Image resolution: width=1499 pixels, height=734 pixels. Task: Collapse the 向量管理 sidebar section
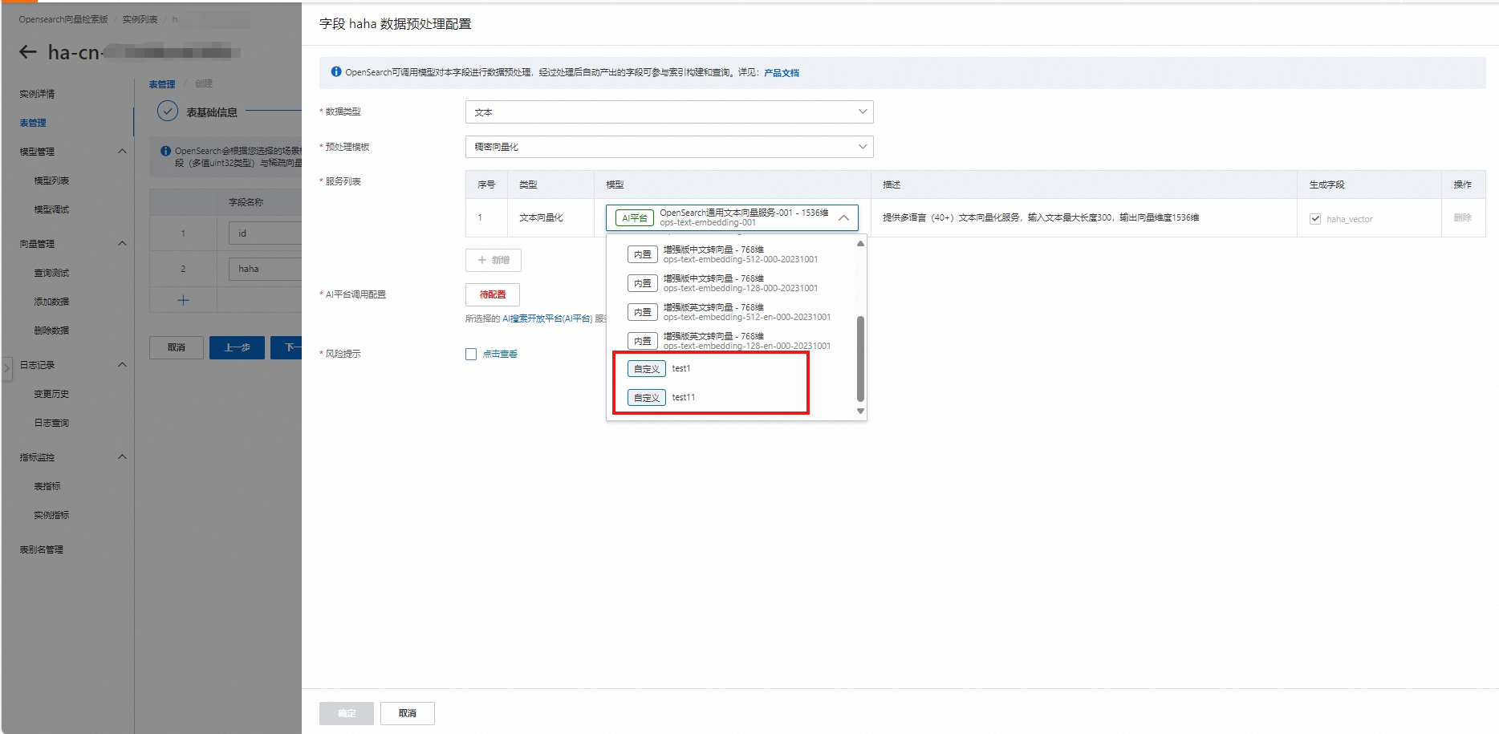pos(122,244)
